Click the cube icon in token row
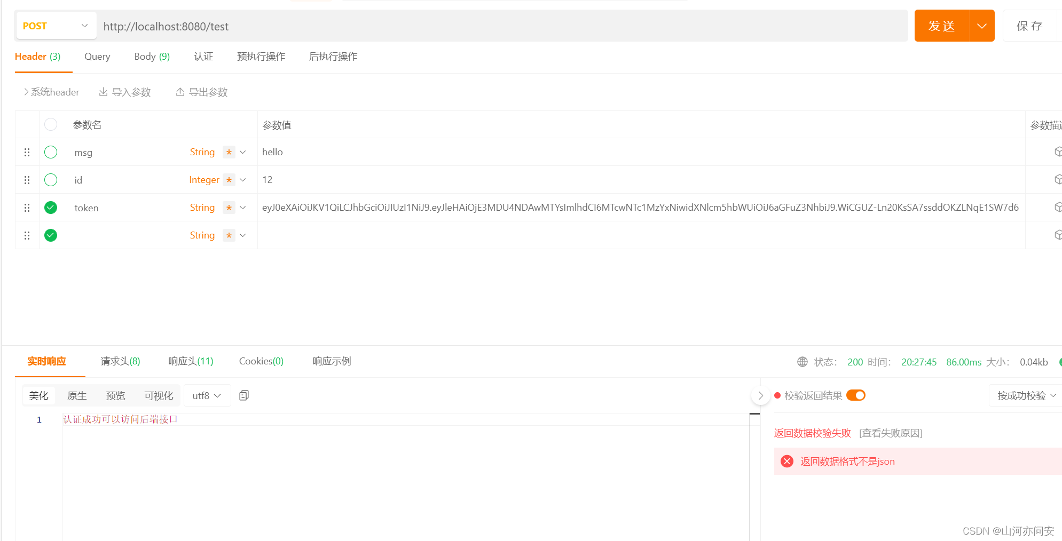The width and height of the screenshot is (1062, 541). [1058, 207]
